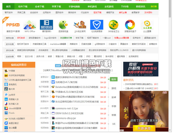The height and width of the screenshot is (133, 173).
Task: Open the 暴风影音5 icon
Action: pos(46,25)
